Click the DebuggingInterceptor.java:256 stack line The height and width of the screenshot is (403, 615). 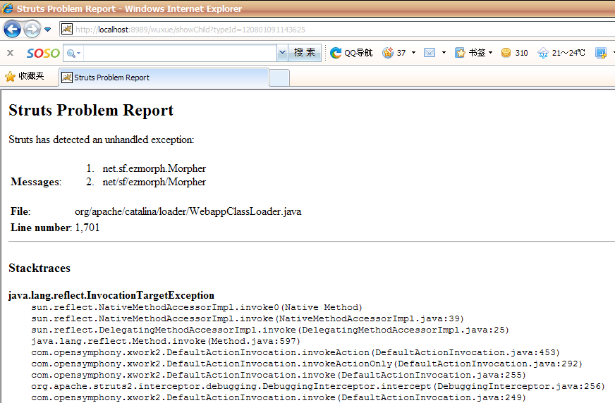[318, 387]
